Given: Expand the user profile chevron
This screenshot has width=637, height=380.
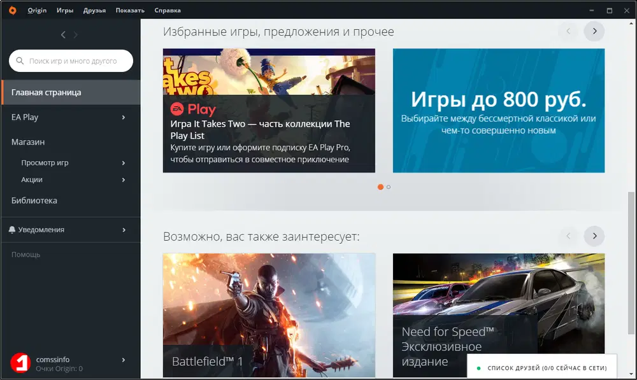Looking at the screenshot, I should point(124,360).
